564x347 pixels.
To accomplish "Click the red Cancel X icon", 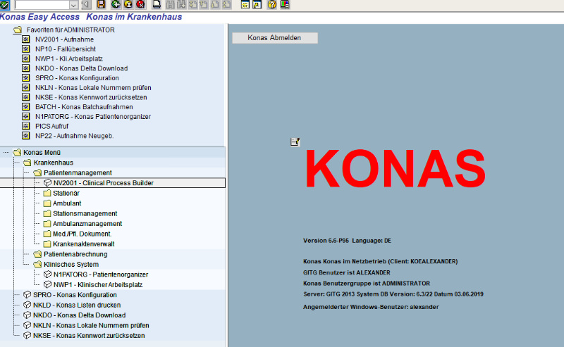I will [140, 4].
